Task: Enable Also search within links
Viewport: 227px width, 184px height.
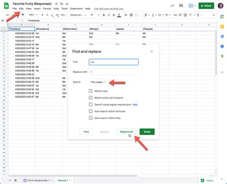Action: (91, 118)
